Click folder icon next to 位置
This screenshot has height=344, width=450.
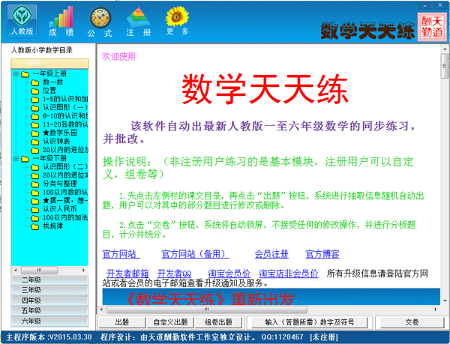pyautogui.click(x=35, y=91)
